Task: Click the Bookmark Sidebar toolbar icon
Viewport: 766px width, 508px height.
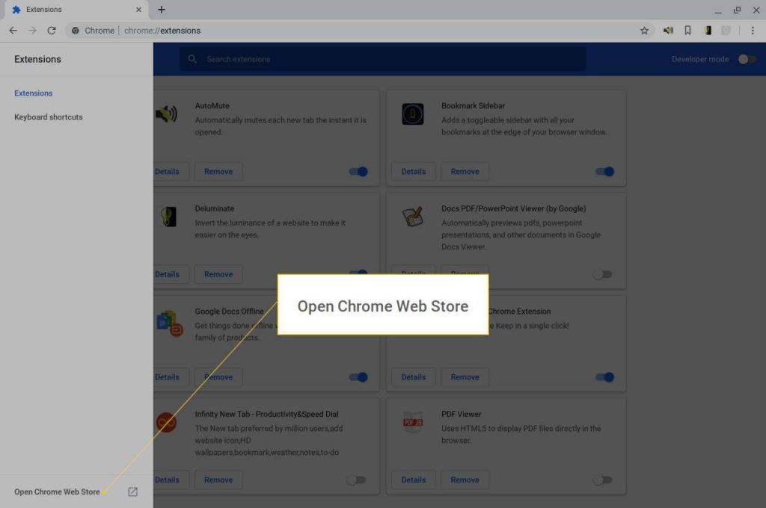Action: click(688, 30)
